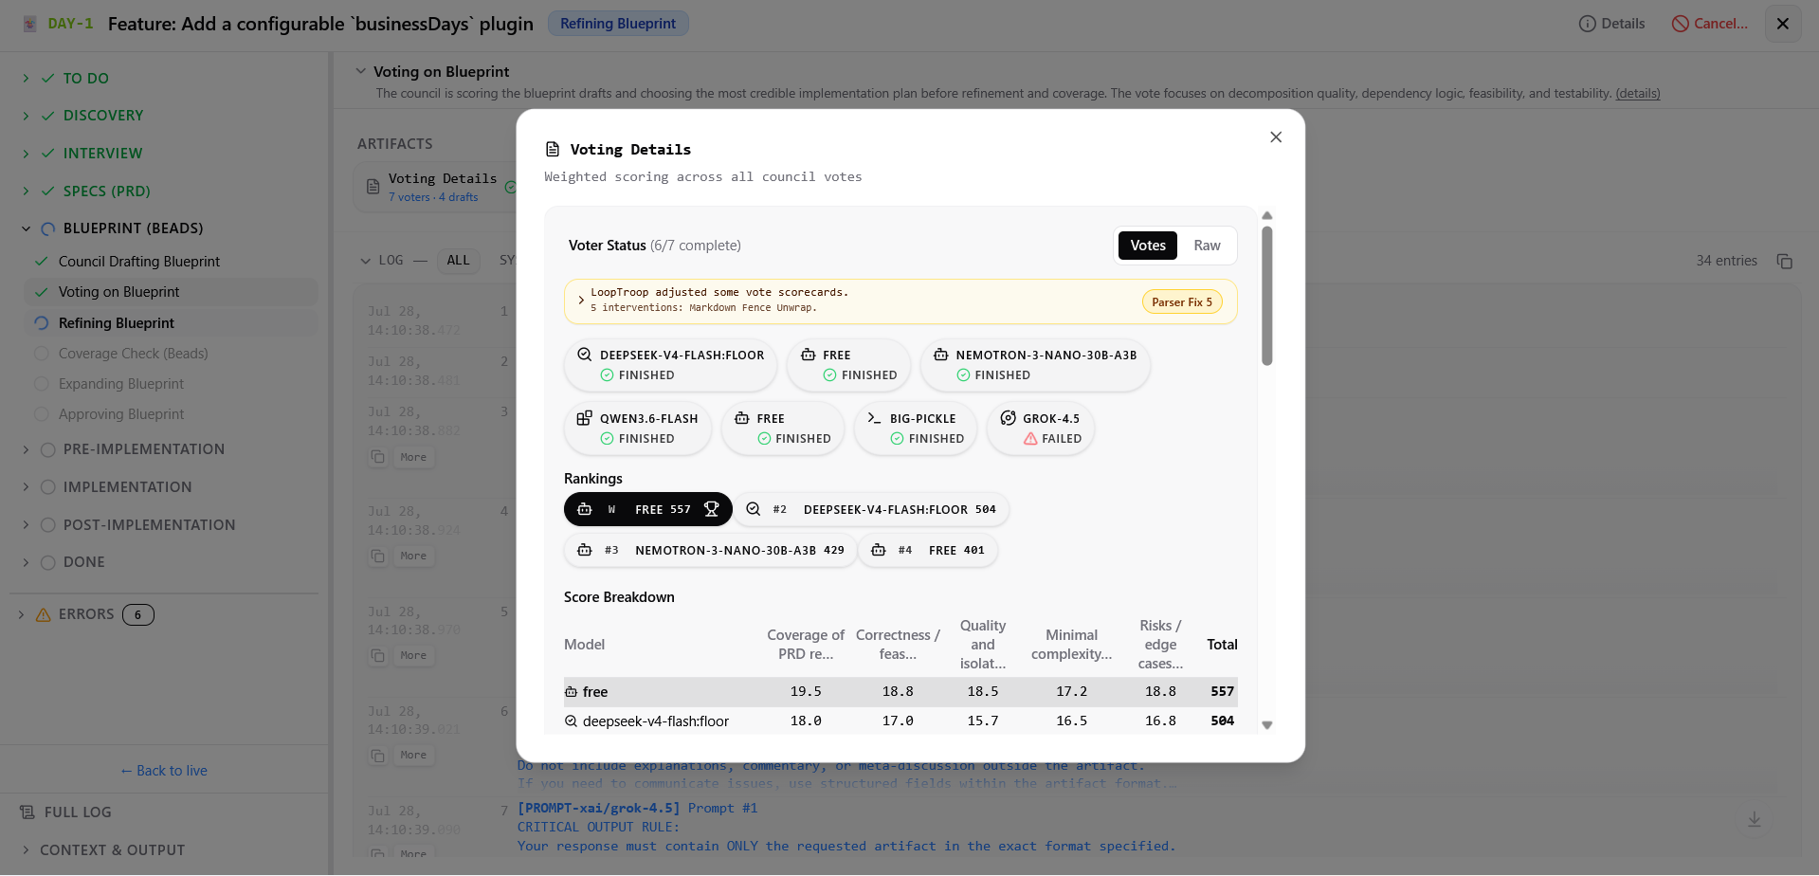Image resolution: width=1819 pixels, height=876 pixels.
Task: Click the robot icon on the #4 FREE 401 chip
Action: [x=879, y=550]
